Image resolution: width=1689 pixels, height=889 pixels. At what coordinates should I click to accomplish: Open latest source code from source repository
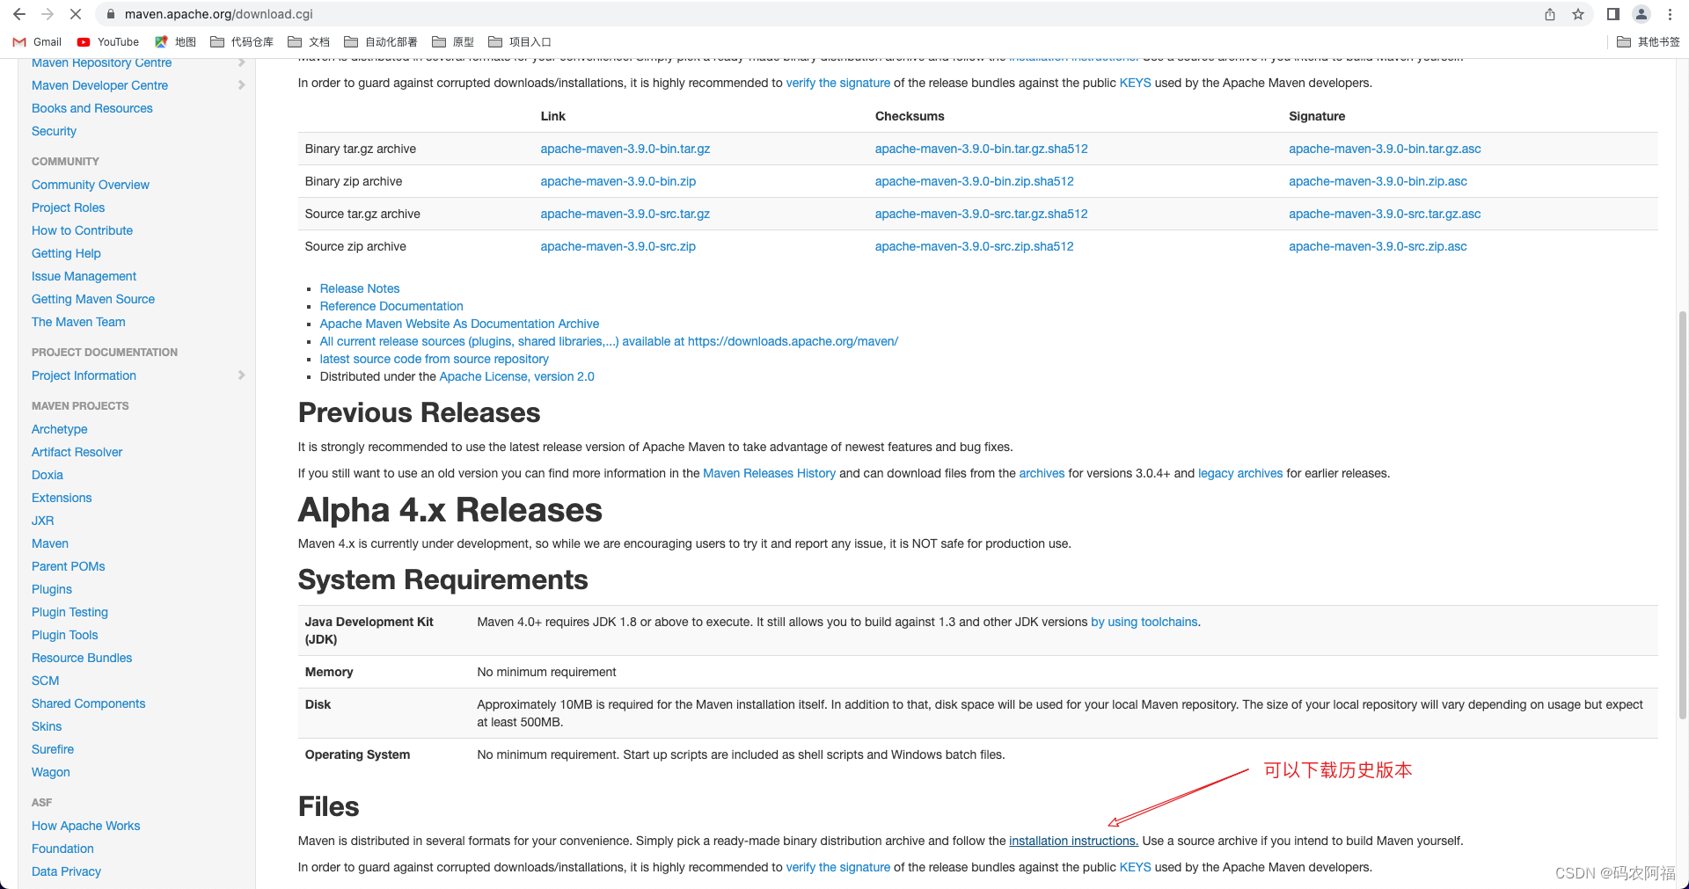434,359
